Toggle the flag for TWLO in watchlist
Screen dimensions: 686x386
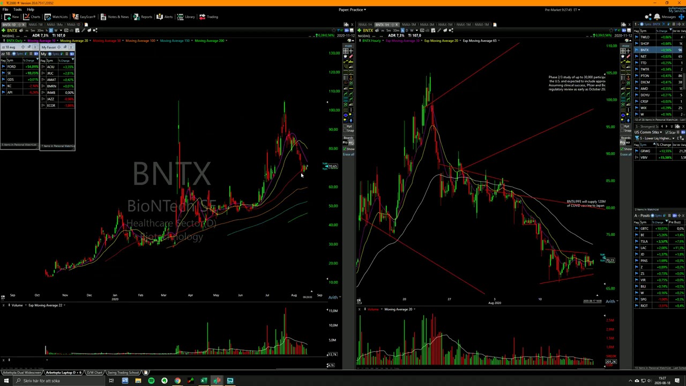pyautogui.click(x=637, y=37)
